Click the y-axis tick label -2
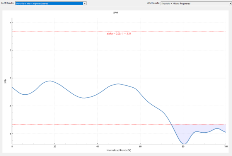The image size is (232, 156). pyautogui.click(x=10, y=106)
